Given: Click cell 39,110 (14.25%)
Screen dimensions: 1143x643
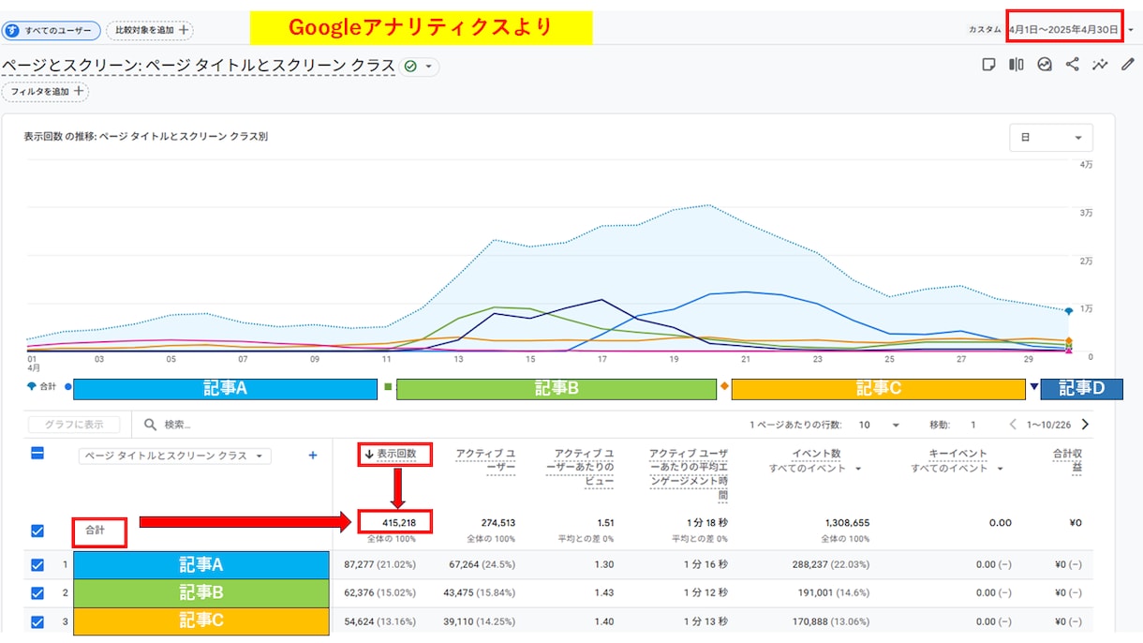Looking at the screenshot, I should (480, 621).
